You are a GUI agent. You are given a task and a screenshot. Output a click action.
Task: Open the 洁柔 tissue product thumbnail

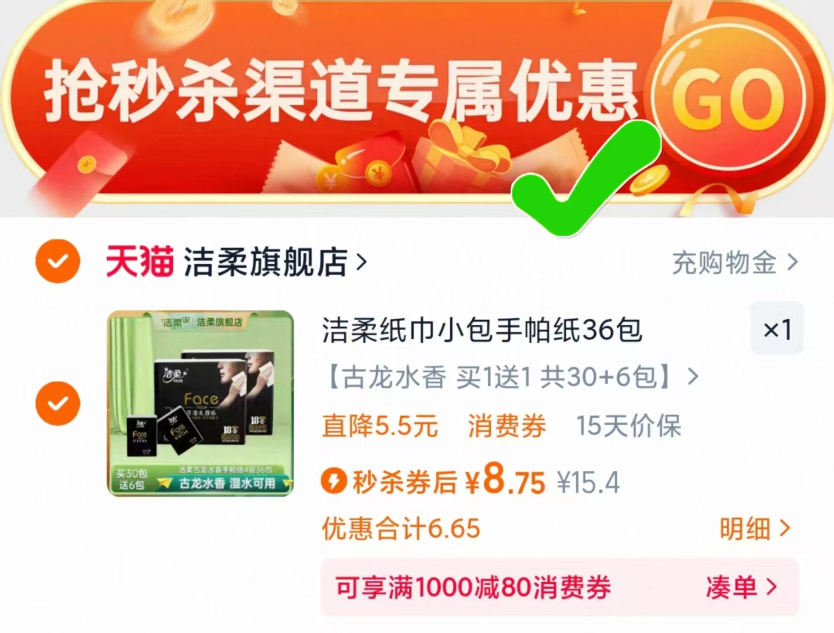tap(200, 403)
